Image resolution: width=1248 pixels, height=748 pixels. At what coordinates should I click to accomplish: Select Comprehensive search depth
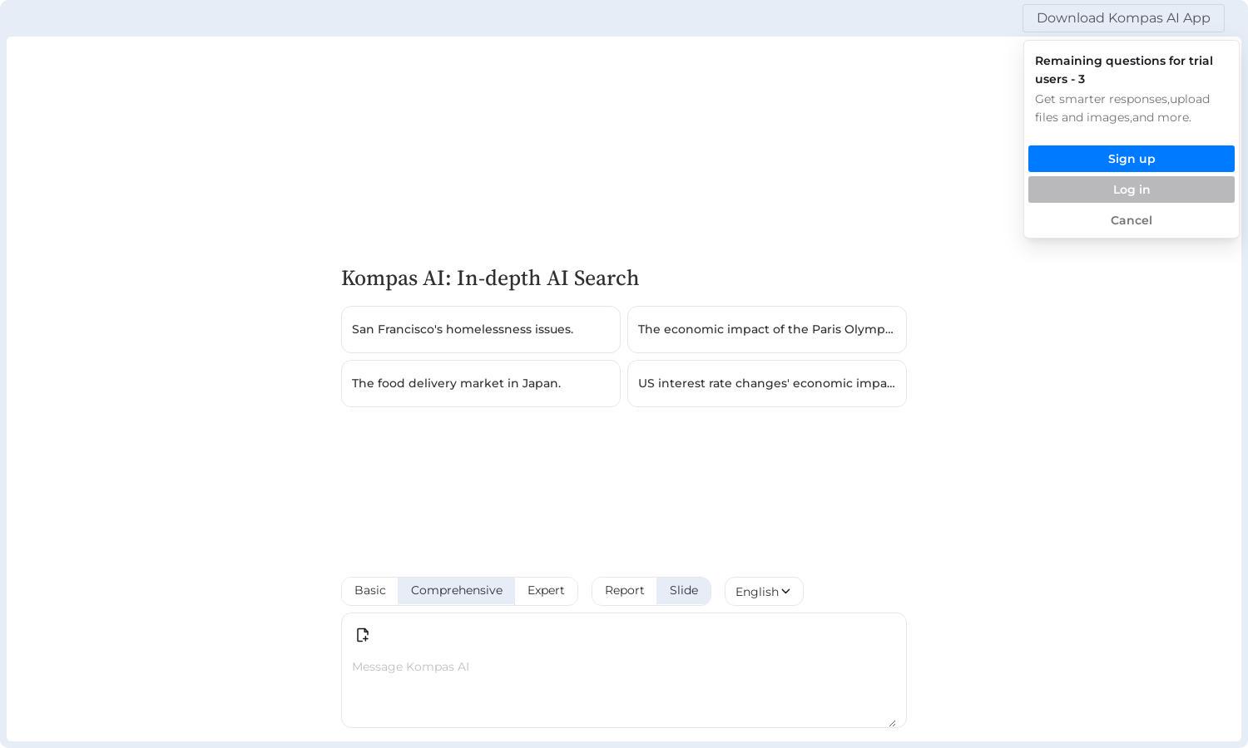[457, 591]
